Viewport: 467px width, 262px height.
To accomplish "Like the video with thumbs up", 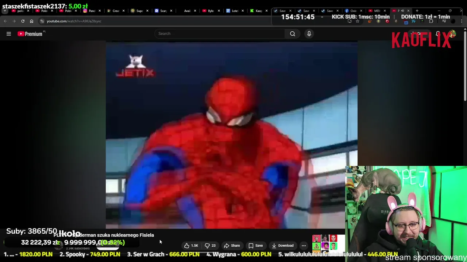I will pyautogui.click(x=191, y=246).
